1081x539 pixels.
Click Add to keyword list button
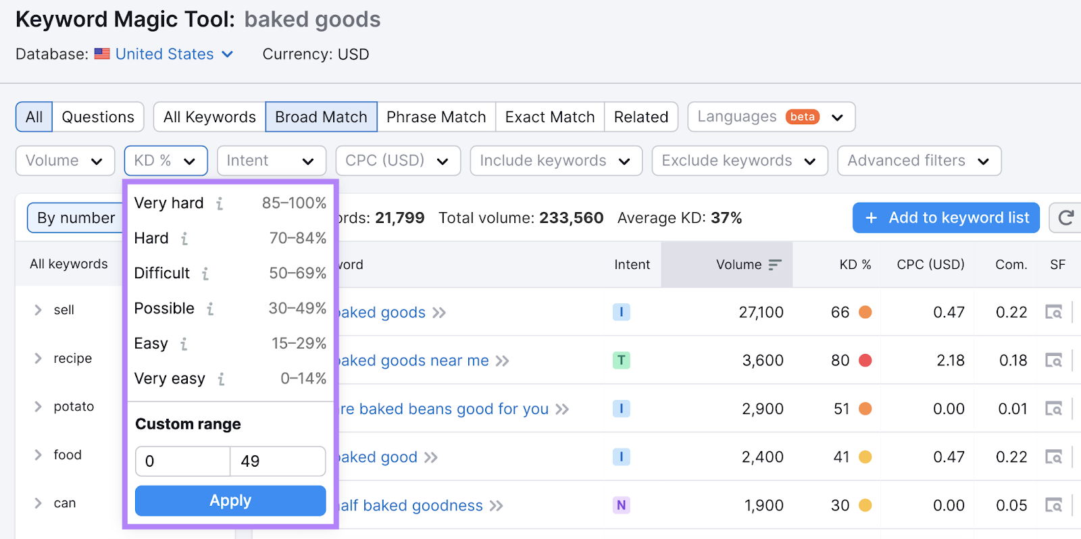click(x=946, y=217)
